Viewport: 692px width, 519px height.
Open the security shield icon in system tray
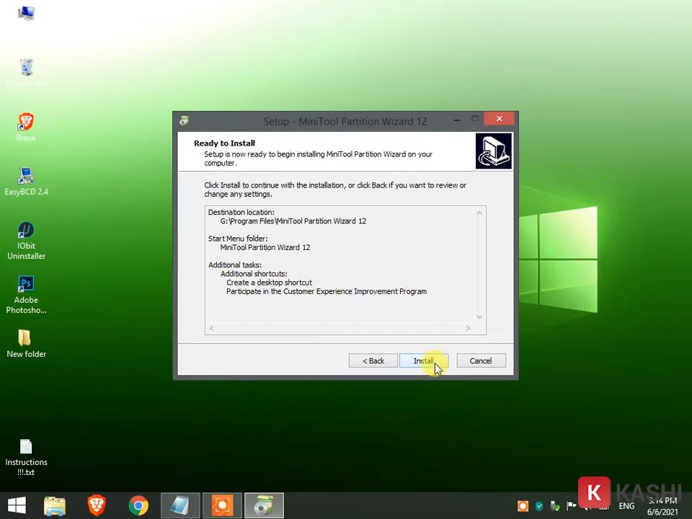538,506
